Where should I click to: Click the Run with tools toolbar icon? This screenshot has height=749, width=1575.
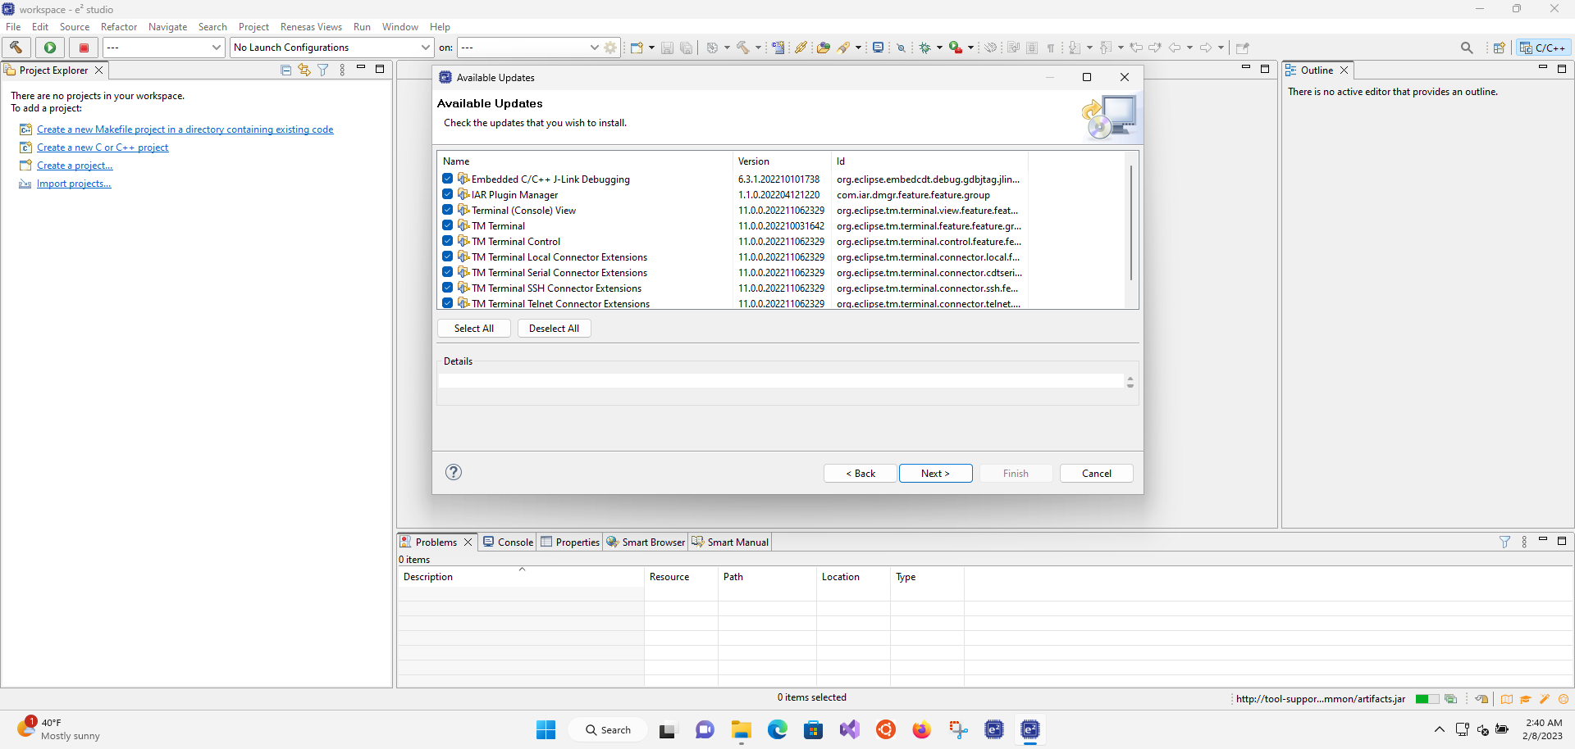click(x=956, y=48)
